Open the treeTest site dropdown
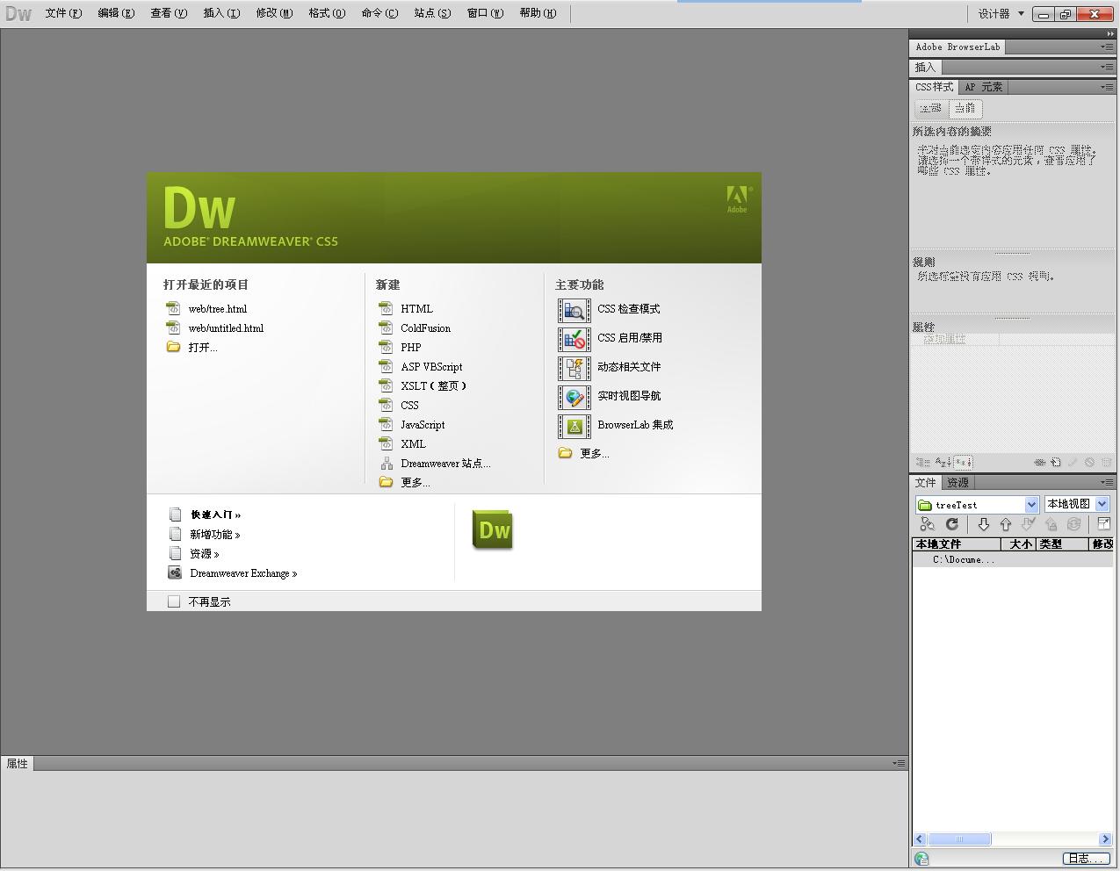 tap(1032, 504)
